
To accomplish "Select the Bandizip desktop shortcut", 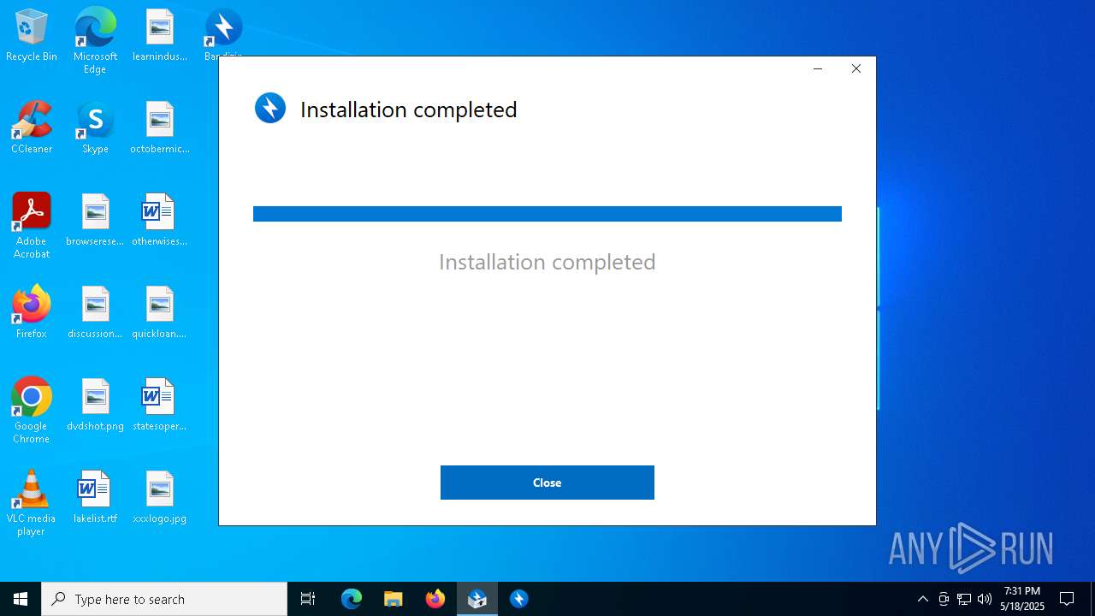I will tap(223, 34).
